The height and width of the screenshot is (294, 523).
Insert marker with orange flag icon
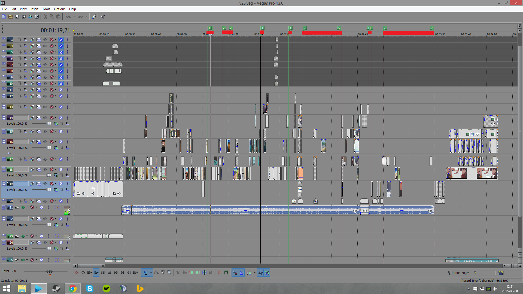219,272
